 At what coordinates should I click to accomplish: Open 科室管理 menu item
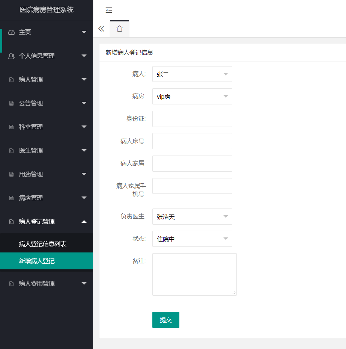click(47, 127)
